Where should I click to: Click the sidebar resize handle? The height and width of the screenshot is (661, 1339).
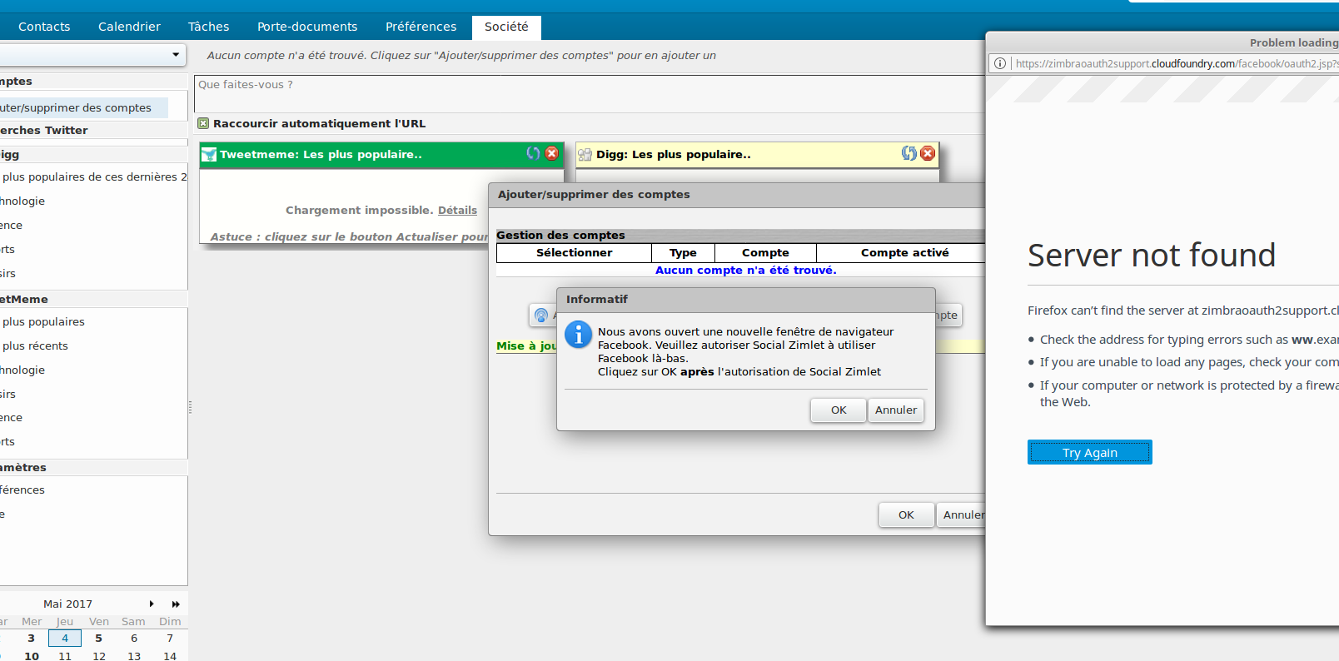(x=190, y=407)
